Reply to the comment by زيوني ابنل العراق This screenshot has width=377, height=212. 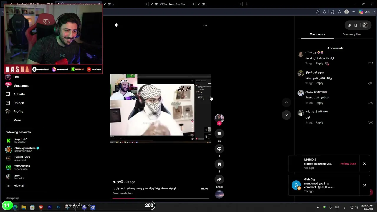pos(319,83)
